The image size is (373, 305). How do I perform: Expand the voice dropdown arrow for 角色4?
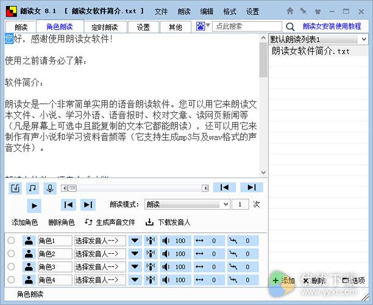pyautogui.click(x=135, y=280)
